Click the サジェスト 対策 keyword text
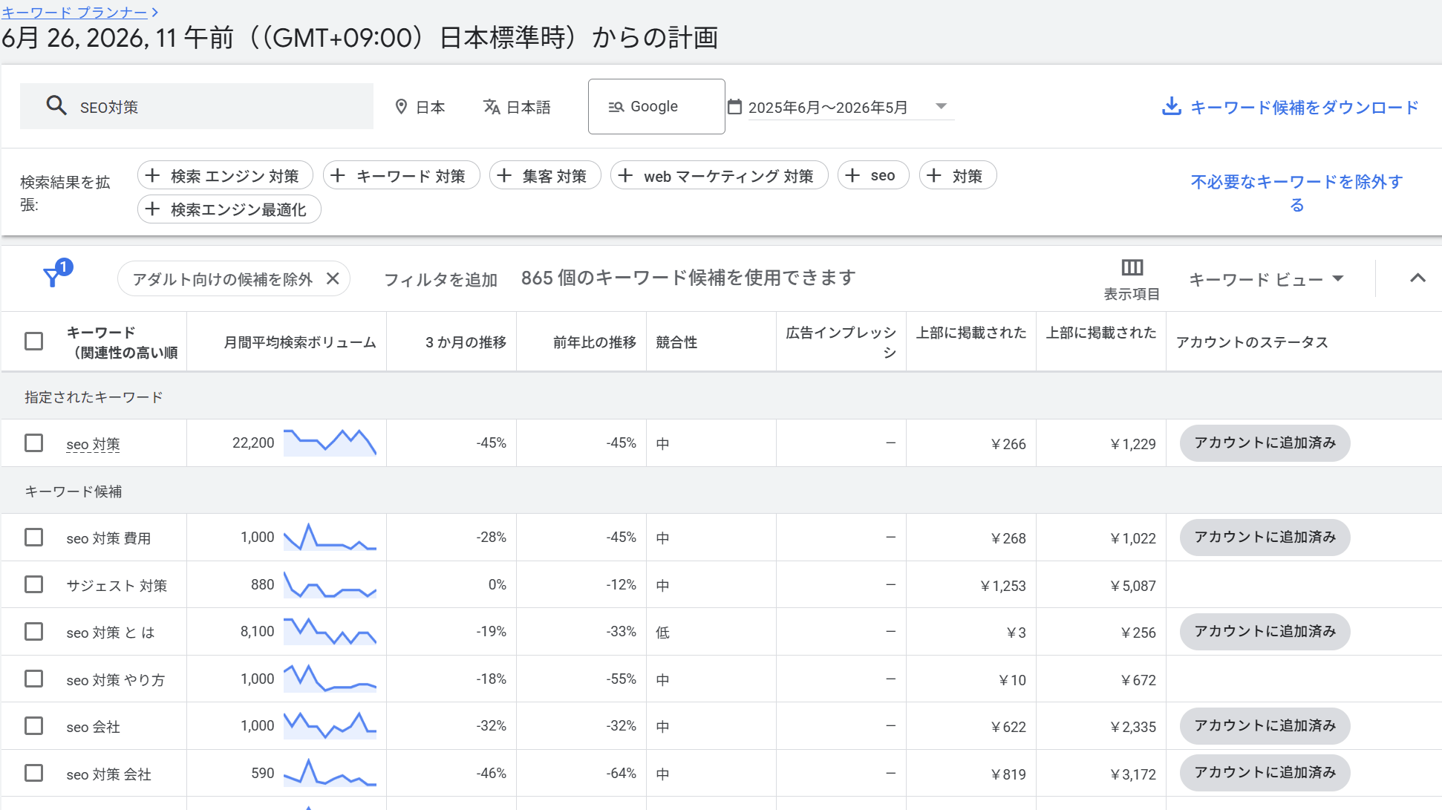 point(117,586)
